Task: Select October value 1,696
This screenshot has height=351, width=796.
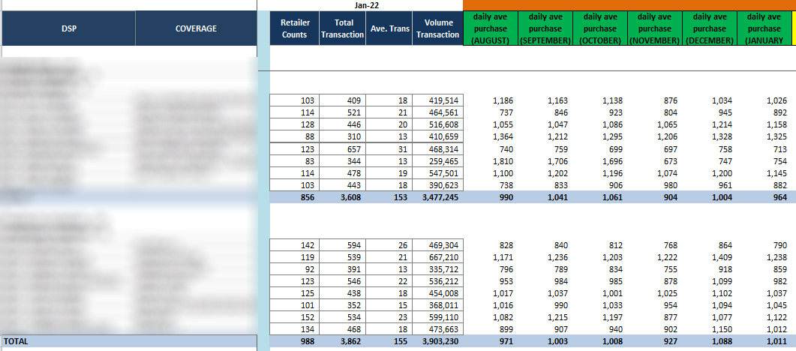Action: (612, 161)
